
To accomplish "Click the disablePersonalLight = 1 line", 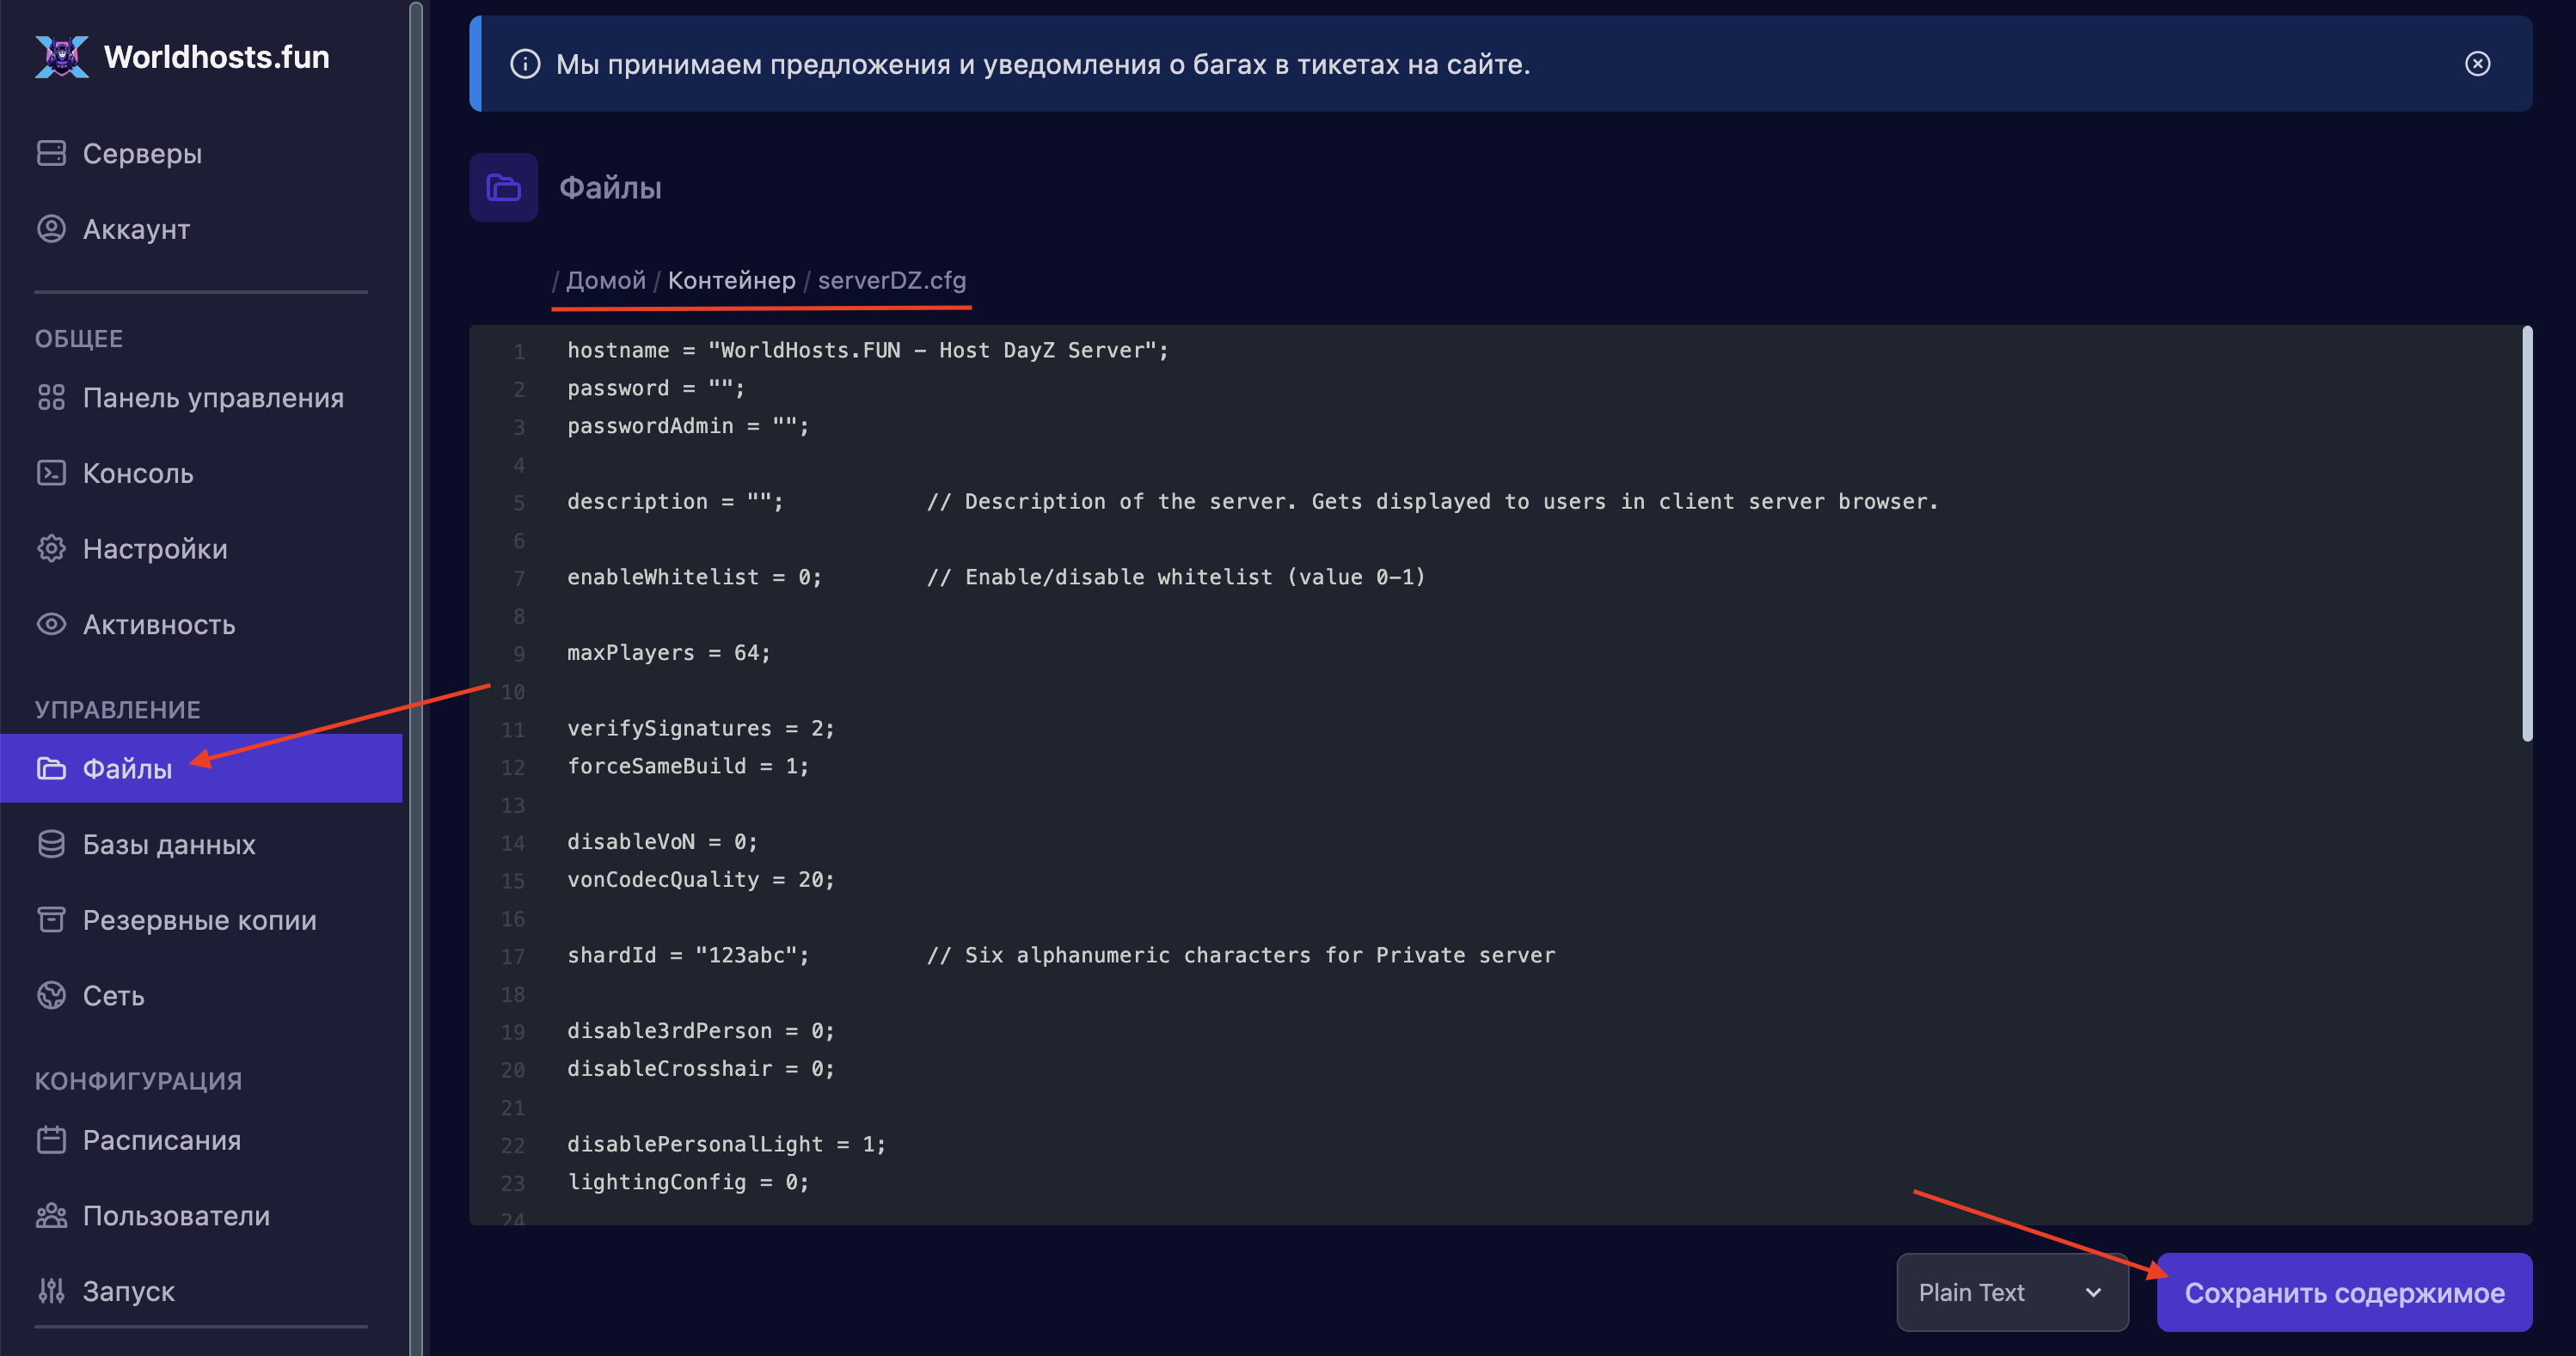I will pyautogui.click(x=726, y=1144).
